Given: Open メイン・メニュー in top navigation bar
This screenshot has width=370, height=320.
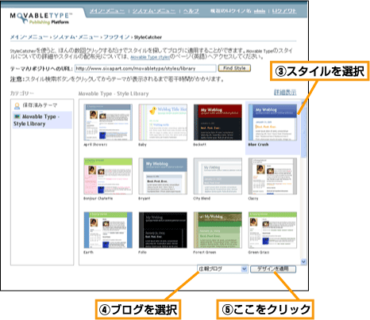Looking at the screenshot, I should (x=107, y=11).
